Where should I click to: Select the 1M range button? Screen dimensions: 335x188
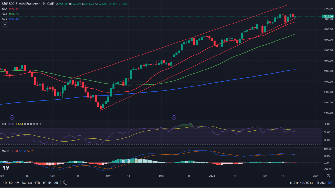click(17, 183)
